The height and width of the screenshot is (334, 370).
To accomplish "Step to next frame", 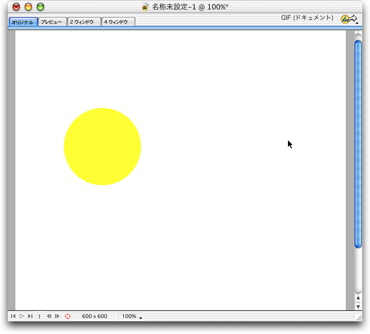I will [57, 316].
